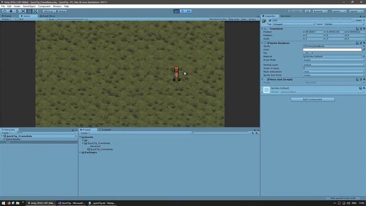Screen dimensions: 366x206
Task: Toggle the Flip X checkbox
Action: tap(304, 53)
